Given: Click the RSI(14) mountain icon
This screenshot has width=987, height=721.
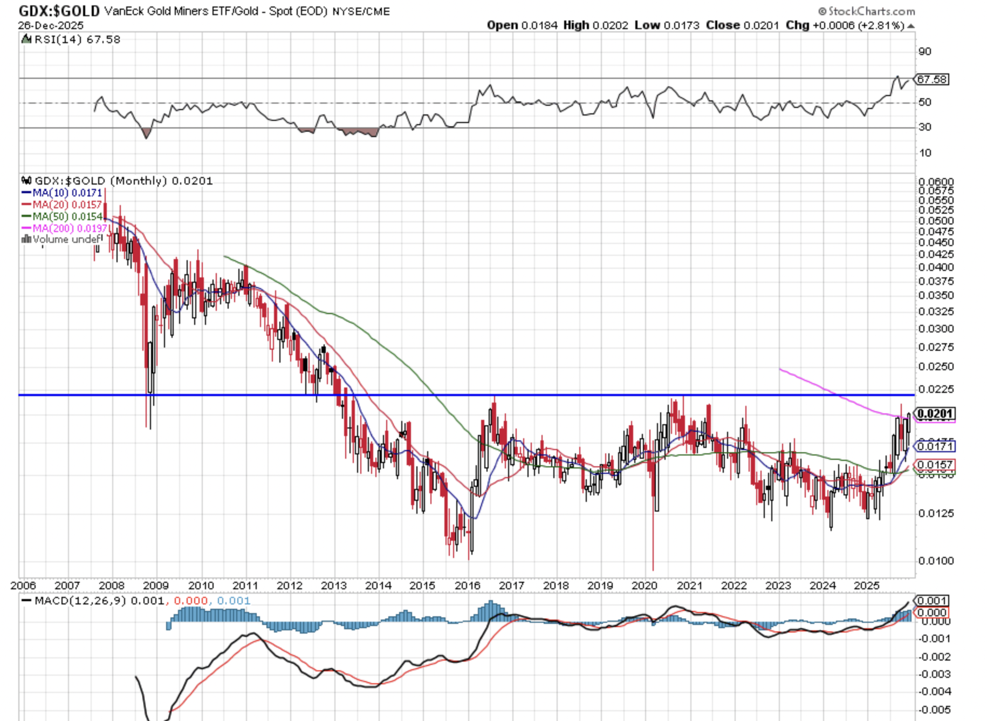Looking at the screenshot, I should tap(26, 39).
